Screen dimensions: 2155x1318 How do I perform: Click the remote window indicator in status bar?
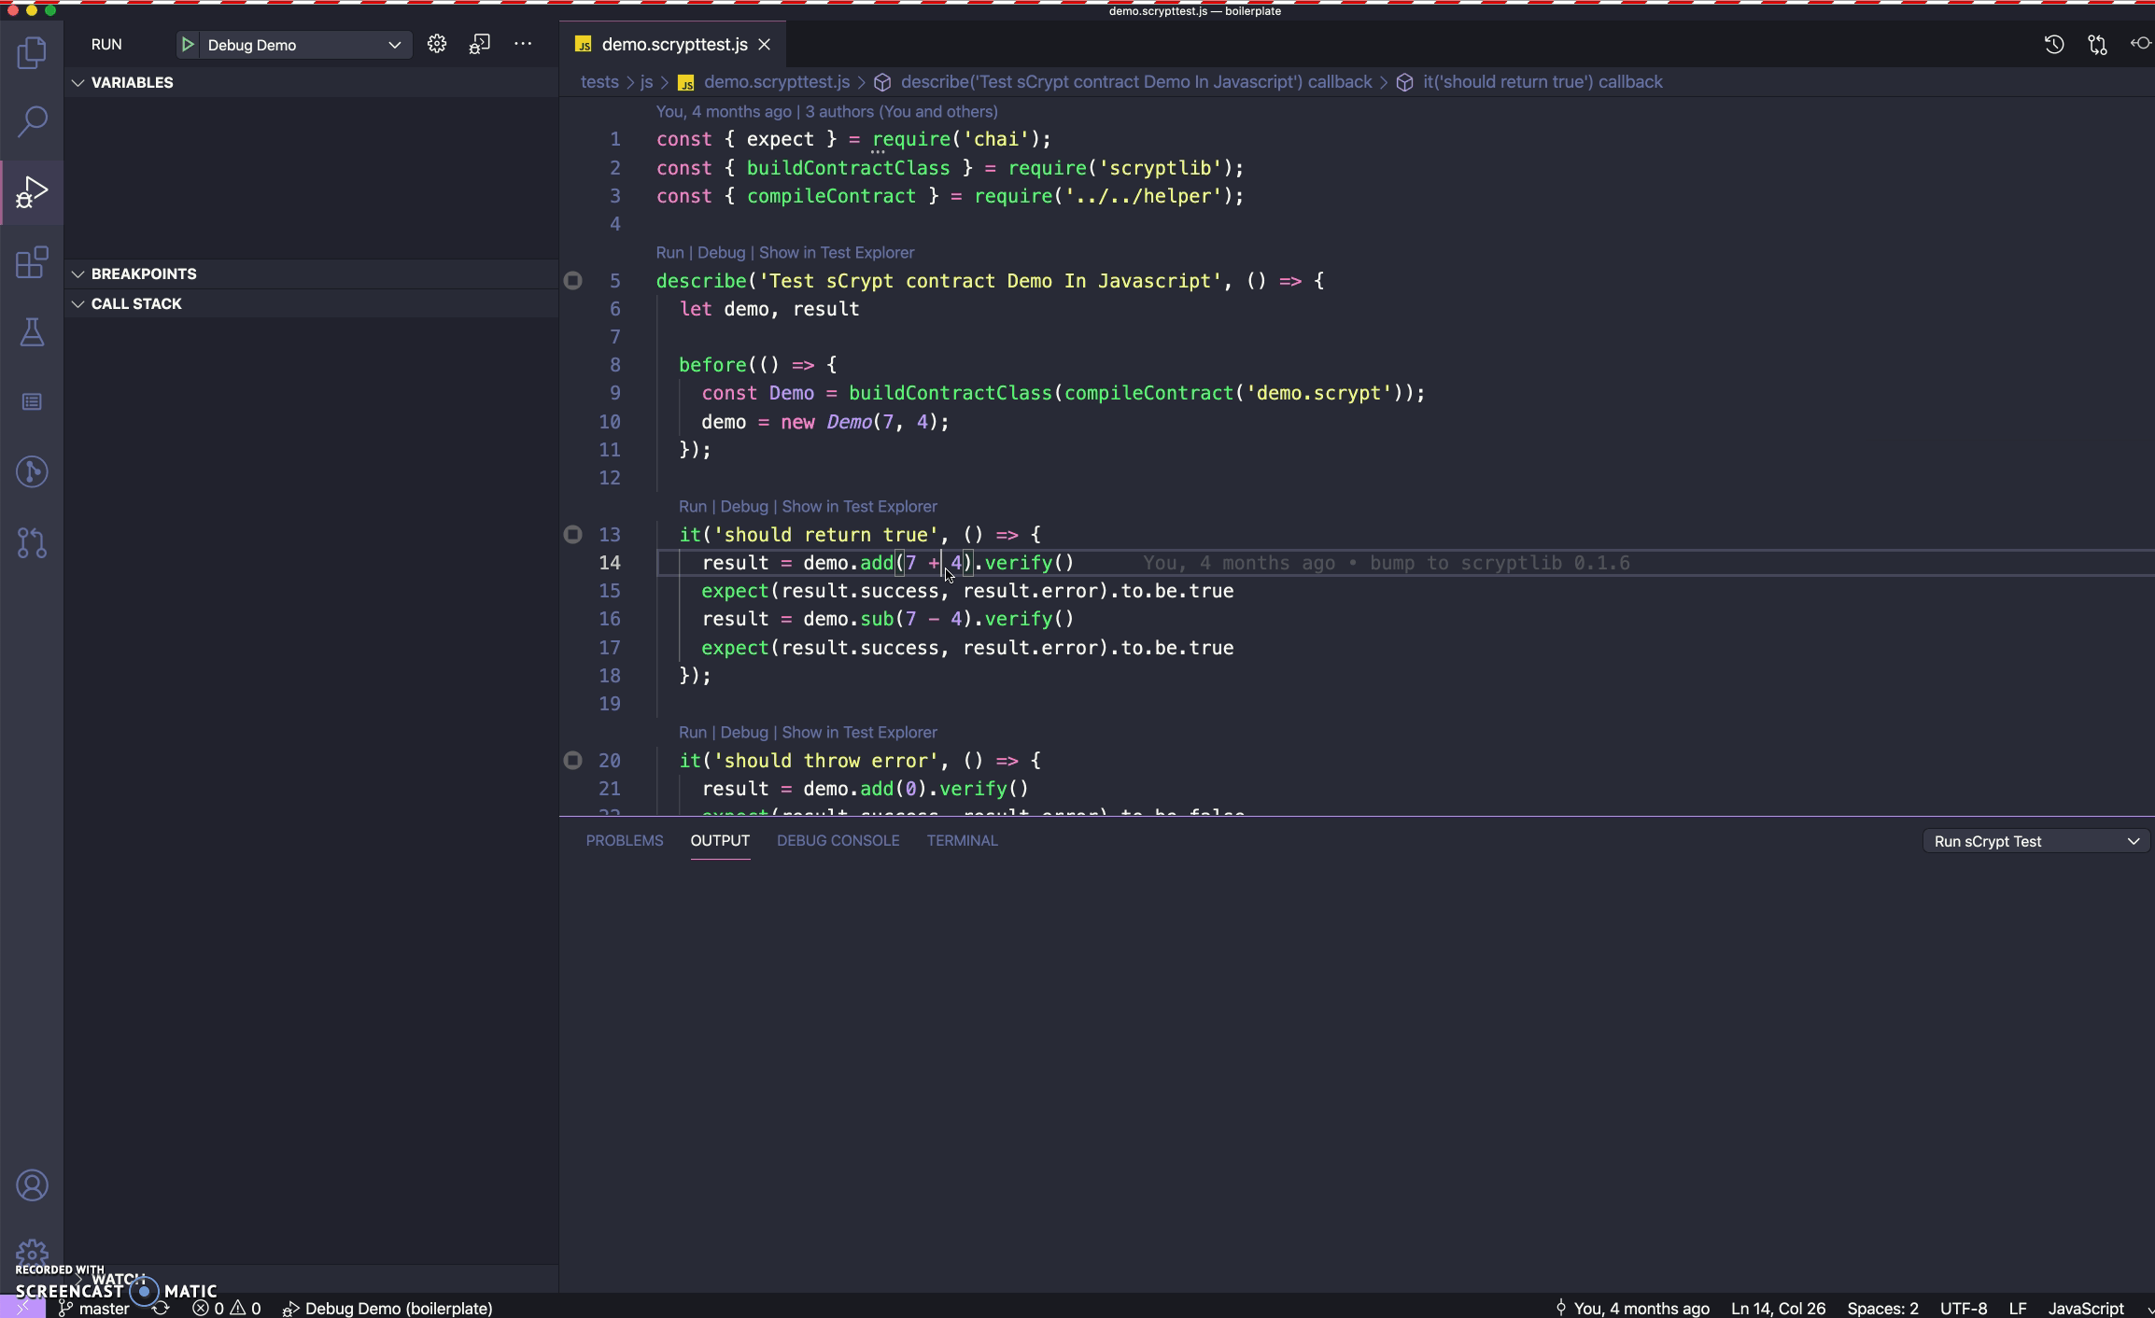[22, 1308]
